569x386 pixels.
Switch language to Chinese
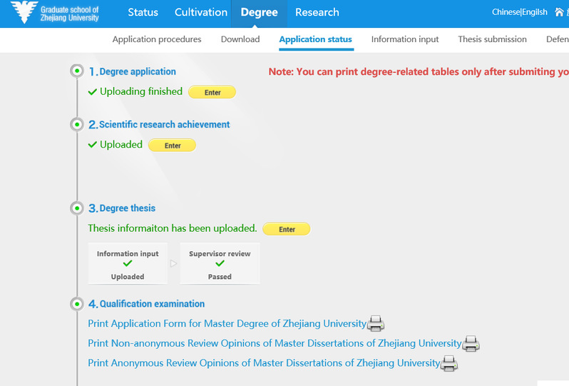506,12
